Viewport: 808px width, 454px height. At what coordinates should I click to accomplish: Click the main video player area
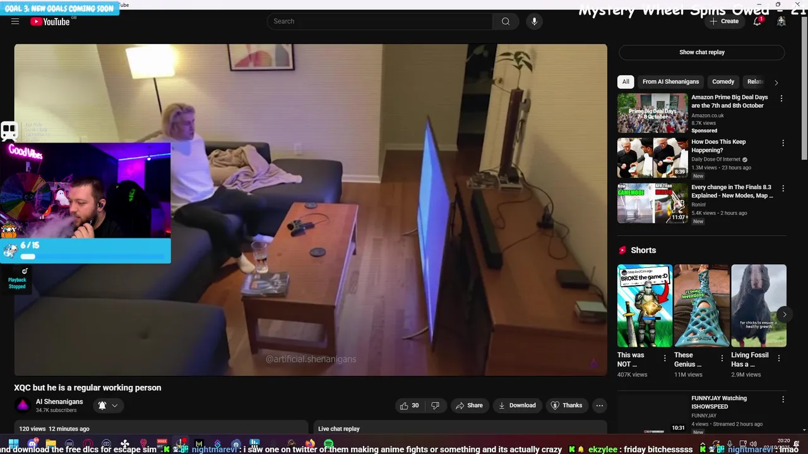[x=311, y=209]
